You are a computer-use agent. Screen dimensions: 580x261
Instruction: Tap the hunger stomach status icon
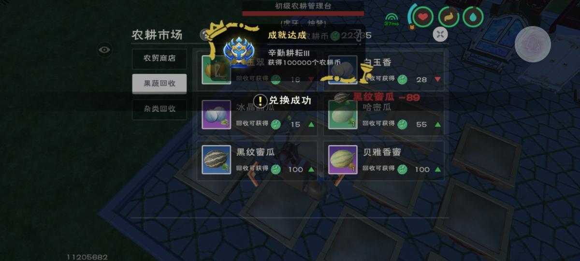pyautogui.click(x=449, y=17)
